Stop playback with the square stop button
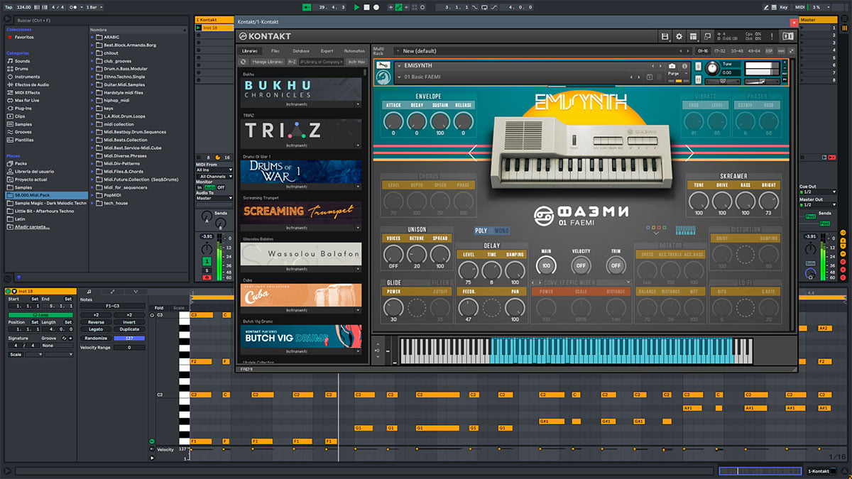Image resolution: width=852 pixels, height=479 pixels. [x=366, y=6]
